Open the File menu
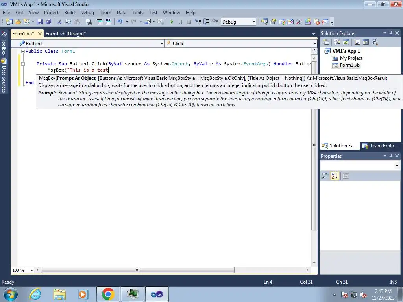This screenshot has width=403, height=302. [x=6, y=12]
